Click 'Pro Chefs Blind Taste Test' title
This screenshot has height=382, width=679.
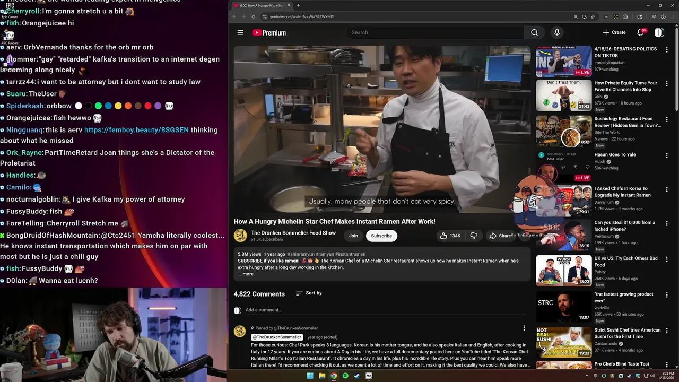pyautogui.click(x=622, y=364)
